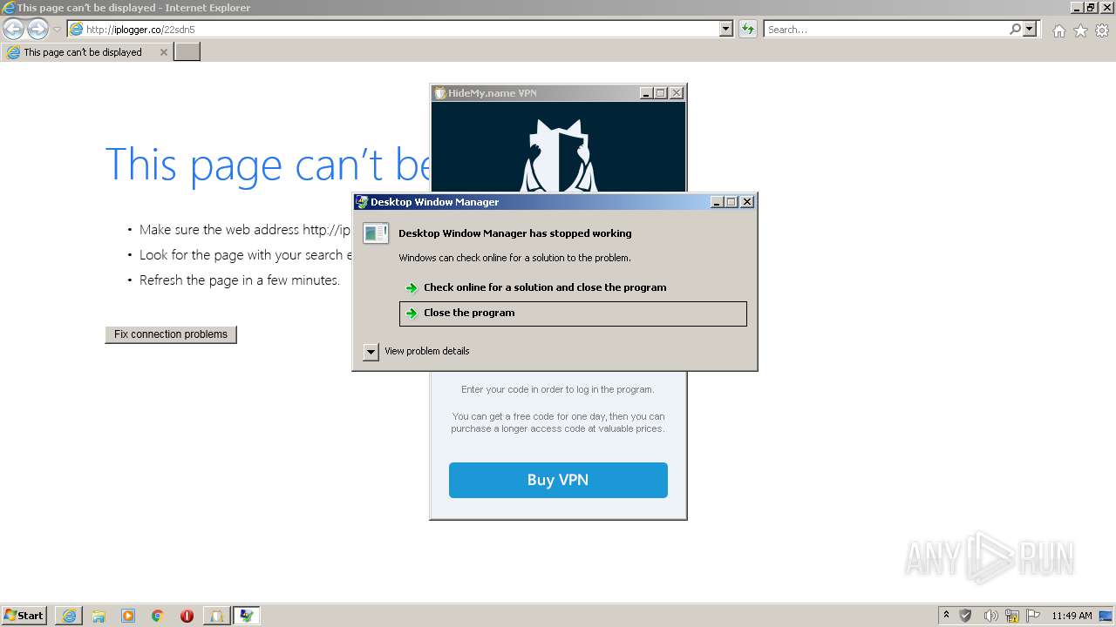Click 'Enter your code in order to log in' text
This screenshot has width=1116, height=627.
pyautogui.click(x=558, y=390)
